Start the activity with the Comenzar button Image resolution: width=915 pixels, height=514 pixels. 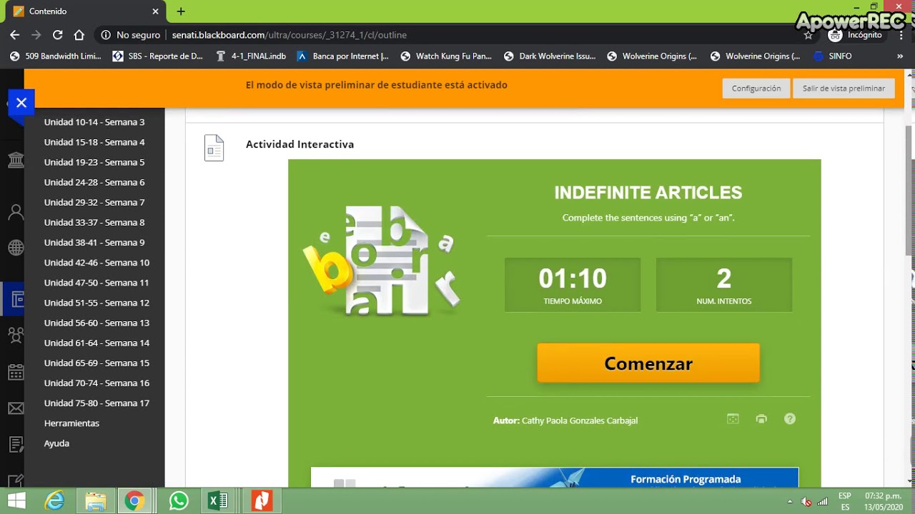[x=648, y=363]
